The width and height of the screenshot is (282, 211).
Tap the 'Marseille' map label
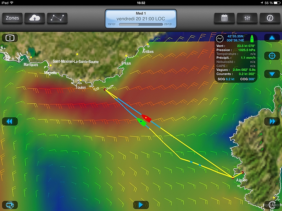click(51, 73)
